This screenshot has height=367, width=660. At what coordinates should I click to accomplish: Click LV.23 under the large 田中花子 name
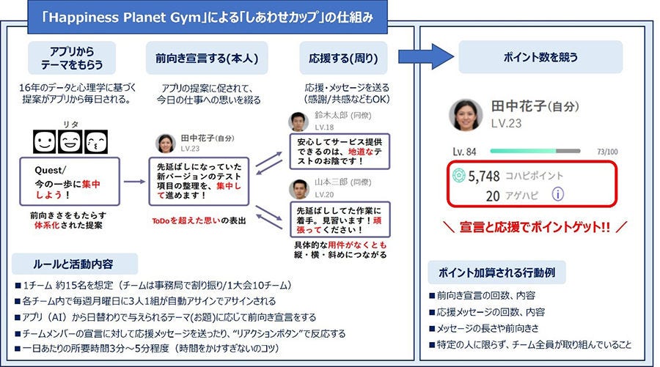click(x=506, y=123)
